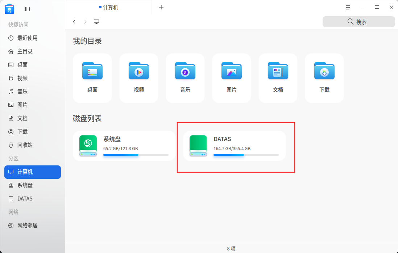Image resolution: width=398 pixels, height=253 pixels.
Task: Maximize the file manager window
Action: pos(377,7)
